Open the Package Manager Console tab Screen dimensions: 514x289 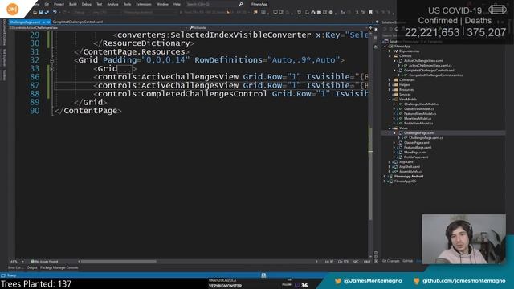[59, 267]
